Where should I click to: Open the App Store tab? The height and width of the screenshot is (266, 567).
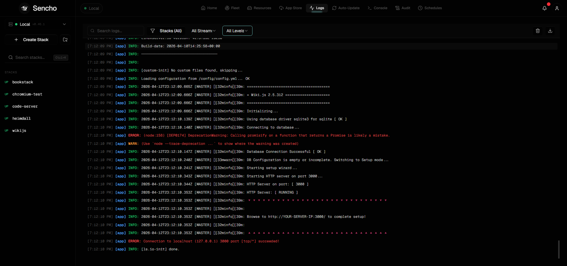coord(291,8)
